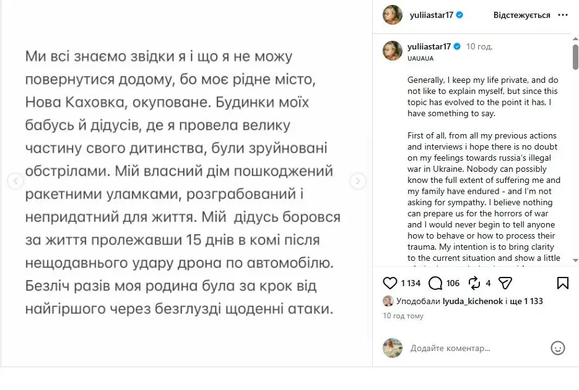
Task: View the list of 1 133 other likes
Action: click(x=526, y=301)
